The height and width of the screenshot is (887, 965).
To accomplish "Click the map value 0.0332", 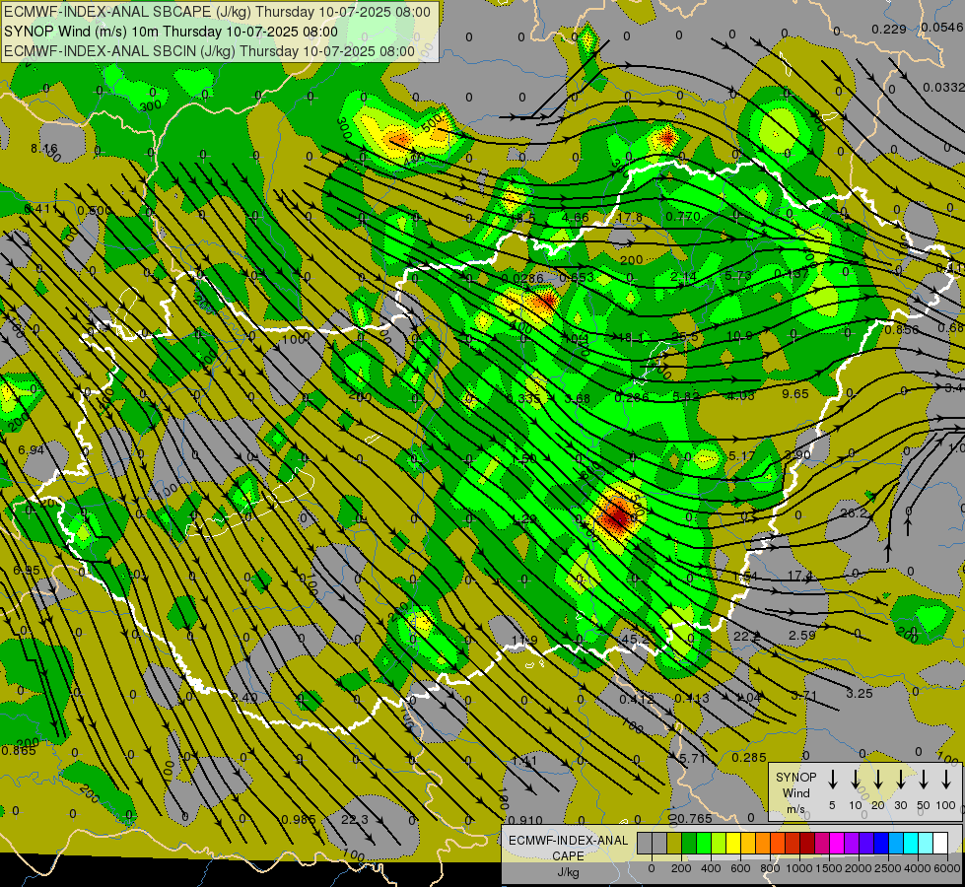I will pyautogui.click(x=943, y=88).
